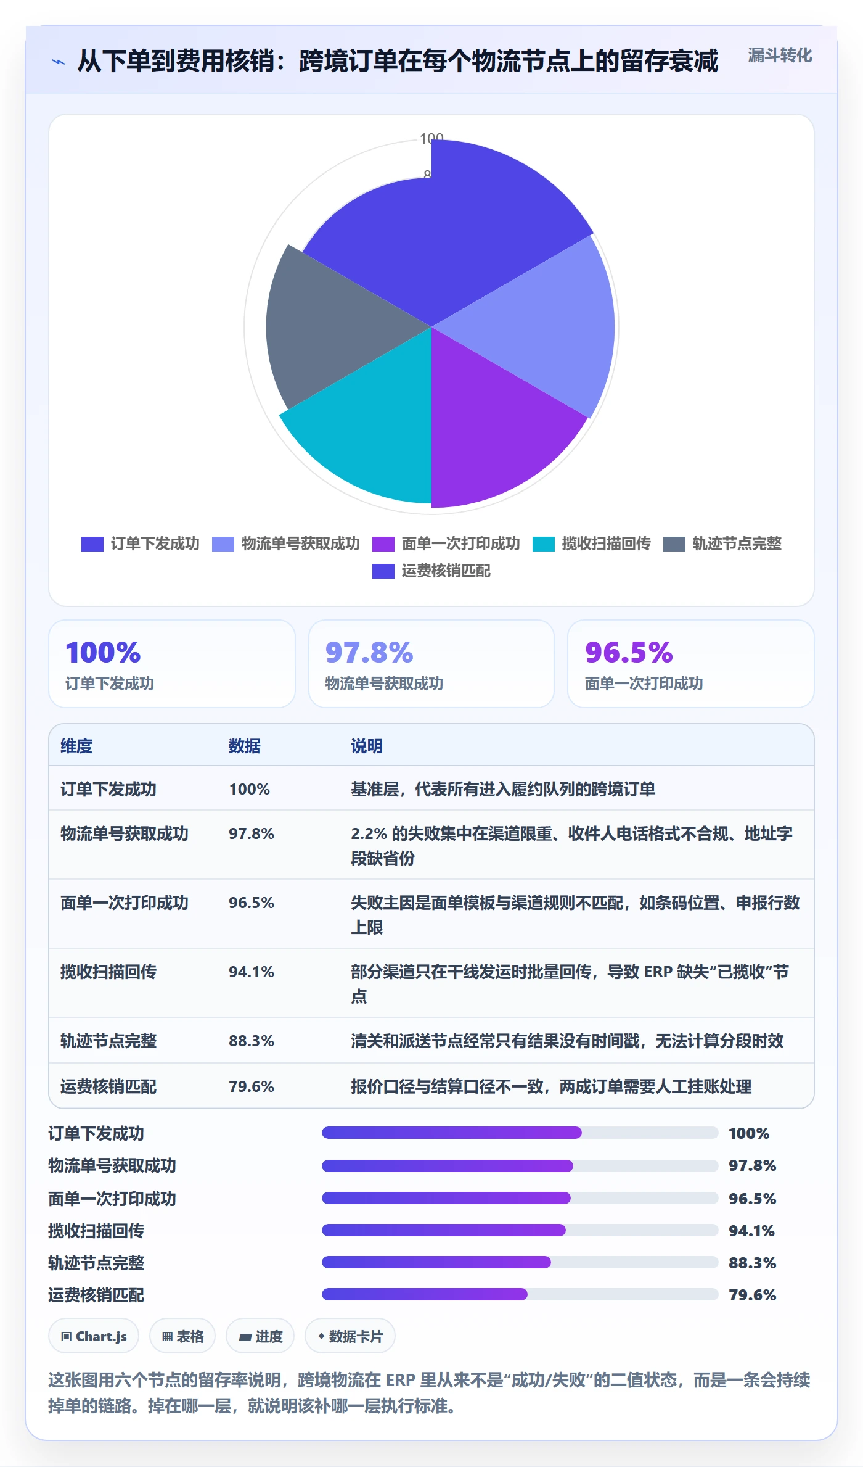Open the 100% 订单下发成功 stat card
This screenshot has height=1467, width=863.
(172, 664)
